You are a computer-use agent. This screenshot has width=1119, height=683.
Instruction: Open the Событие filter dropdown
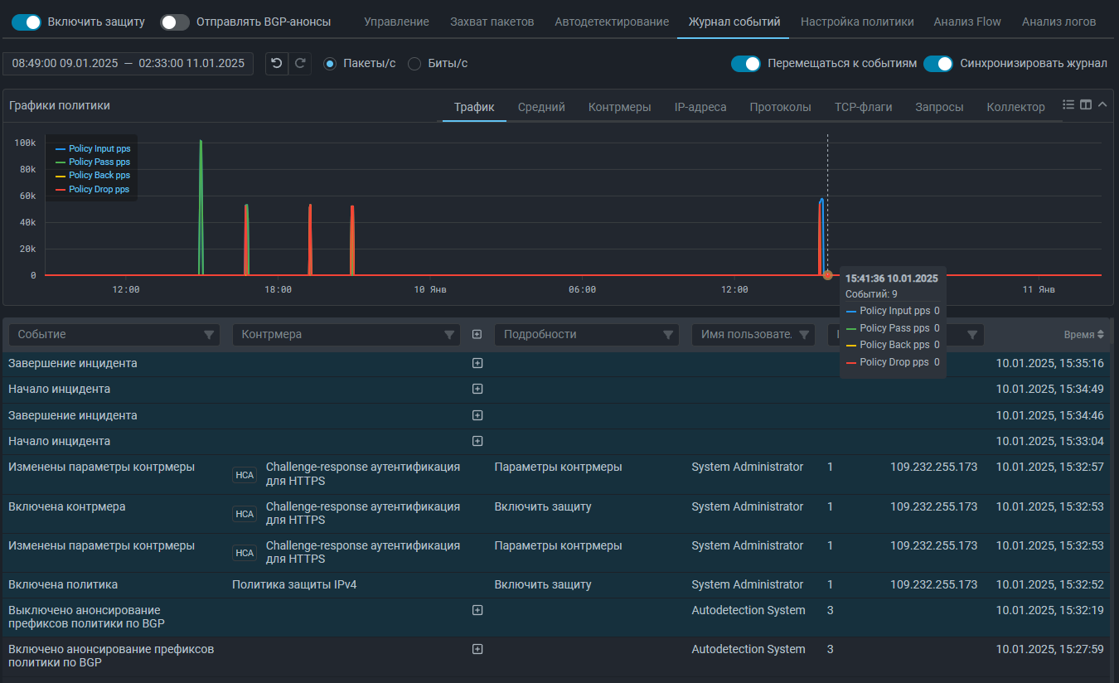coord(114,335)
